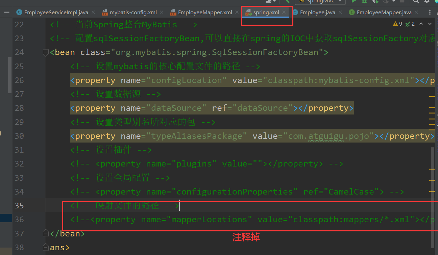This screenshot has height=255, width=438.
Task: Close the mybatis-config.xml tab
Action: point(162,12)
